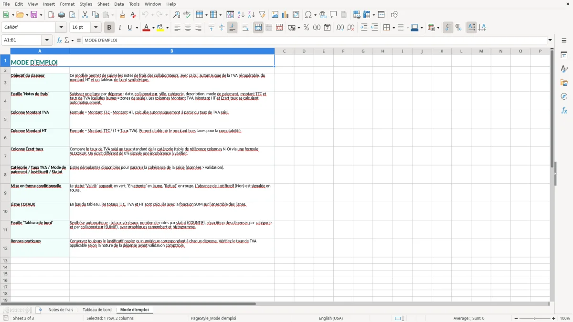
Task: Open sidebar Functions panel
Action: 564,110
